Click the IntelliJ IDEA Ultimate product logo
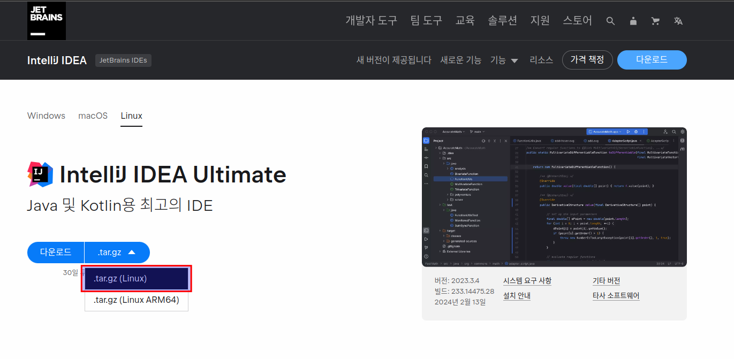The image size is (734, 359). tap(40, 174)
